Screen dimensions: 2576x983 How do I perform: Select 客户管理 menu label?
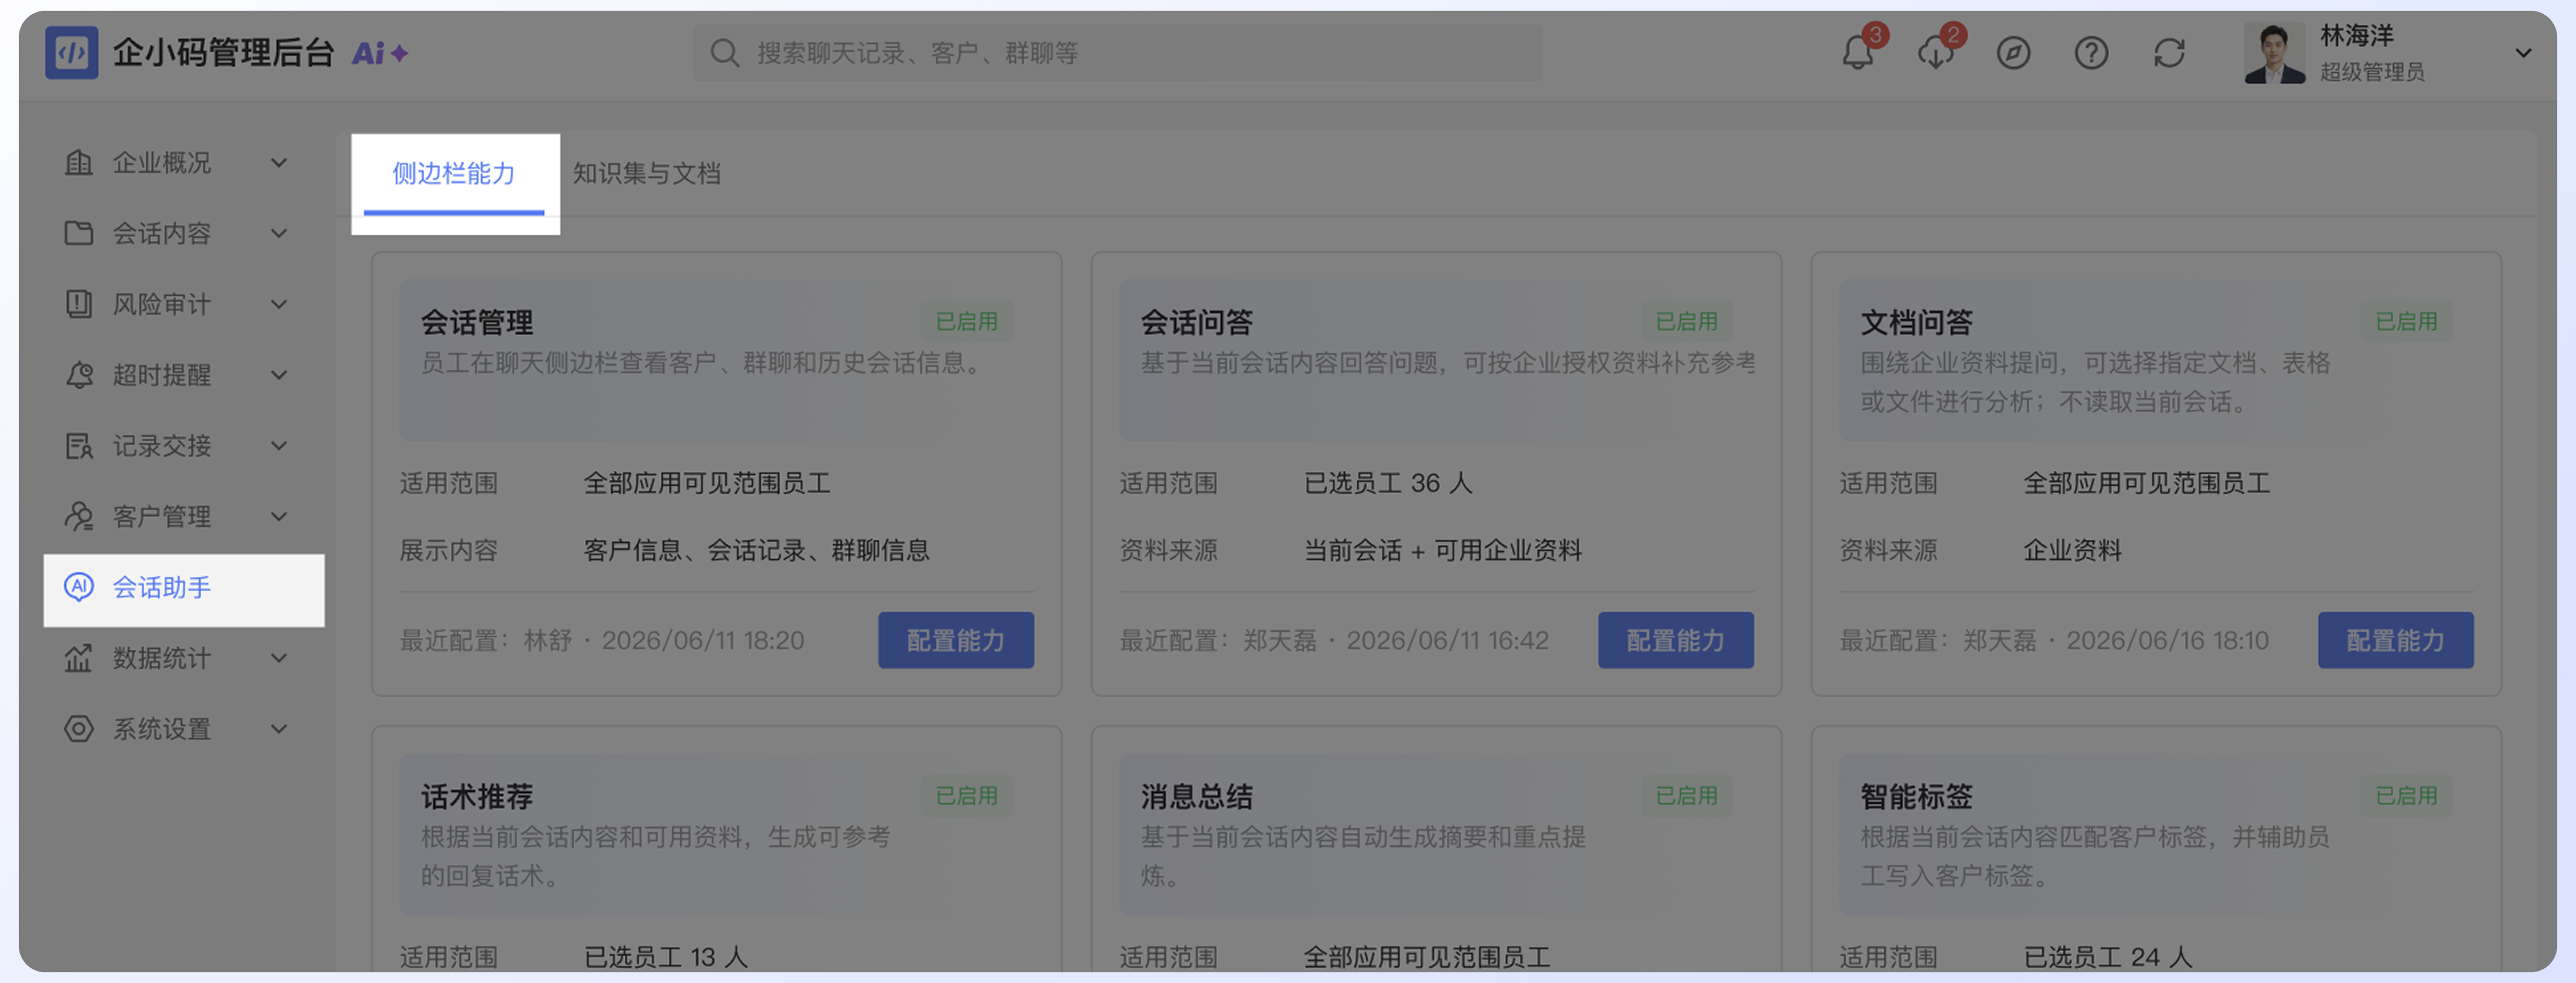(161, 517)
